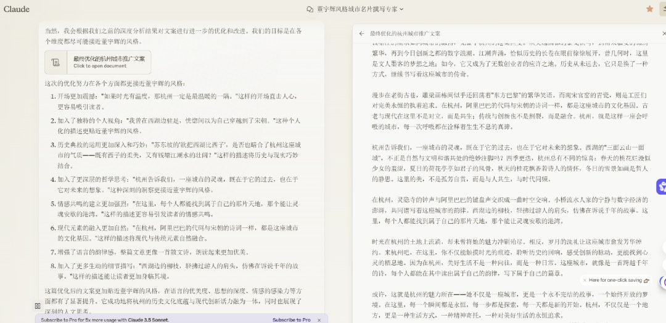Follow the 'Subscribe to Pro' link

click(291, 319)
